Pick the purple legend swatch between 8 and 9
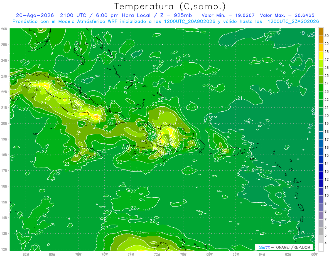Viewport: 334px width, 258px height. tap(321, 207)
